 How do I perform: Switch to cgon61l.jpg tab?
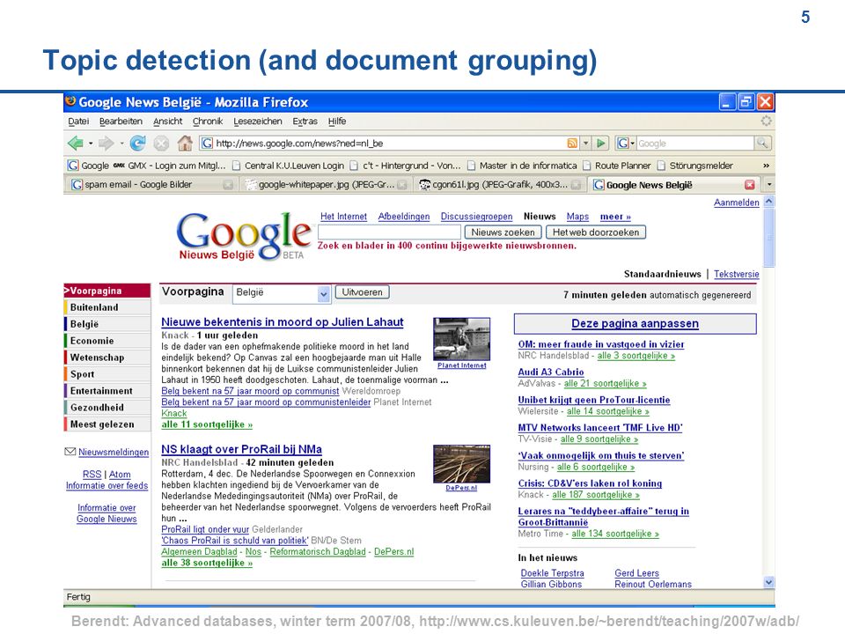[500, 184]
